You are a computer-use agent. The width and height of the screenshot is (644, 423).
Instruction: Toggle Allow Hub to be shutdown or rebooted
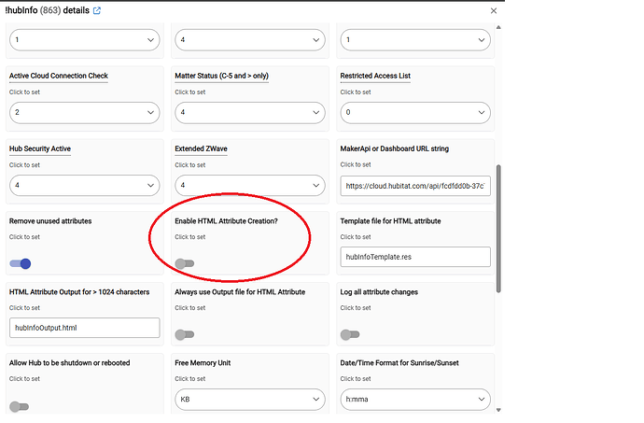click(x=20, y=406)
